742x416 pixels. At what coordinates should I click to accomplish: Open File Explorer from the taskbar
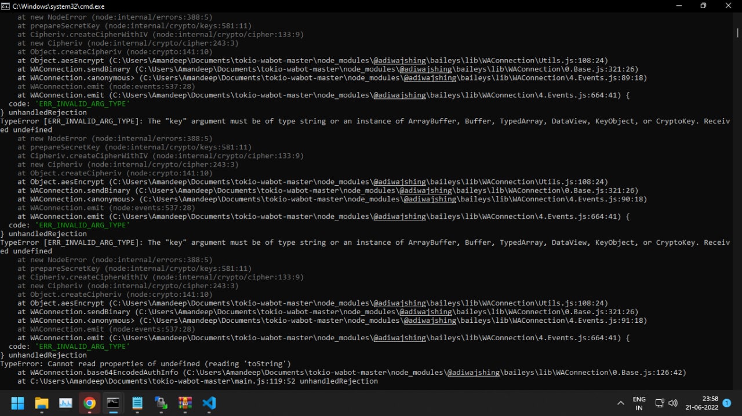pyautogui.click(x=42, y=403)
